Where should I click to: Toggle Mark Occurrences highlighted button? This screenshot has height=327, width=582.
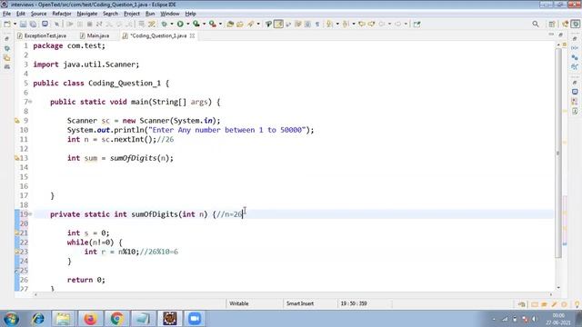tap(278, 25)
